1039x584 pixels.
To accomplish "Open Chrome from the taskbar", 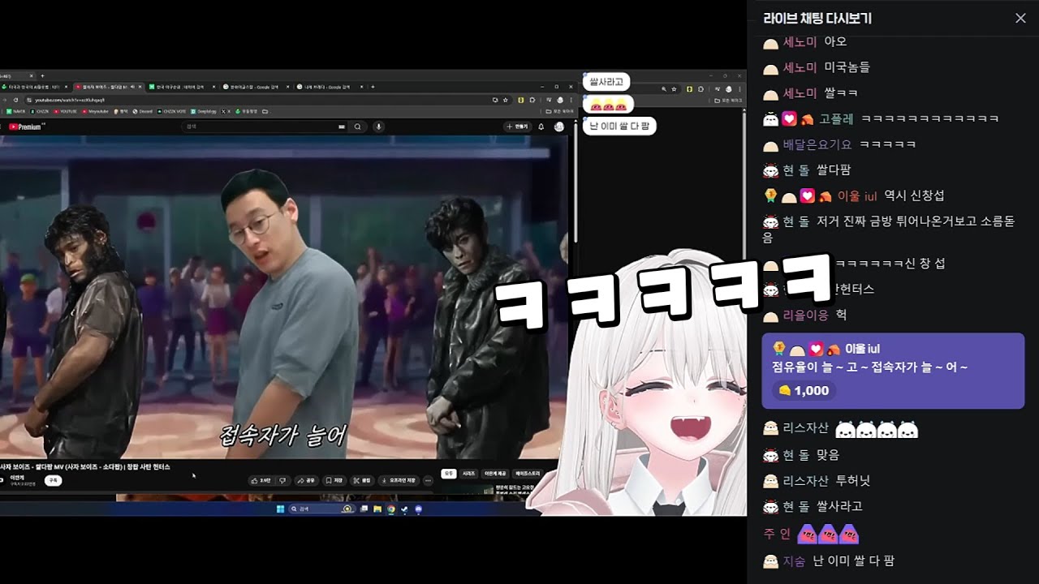I will pyautogui.click(x=390, y=509).
